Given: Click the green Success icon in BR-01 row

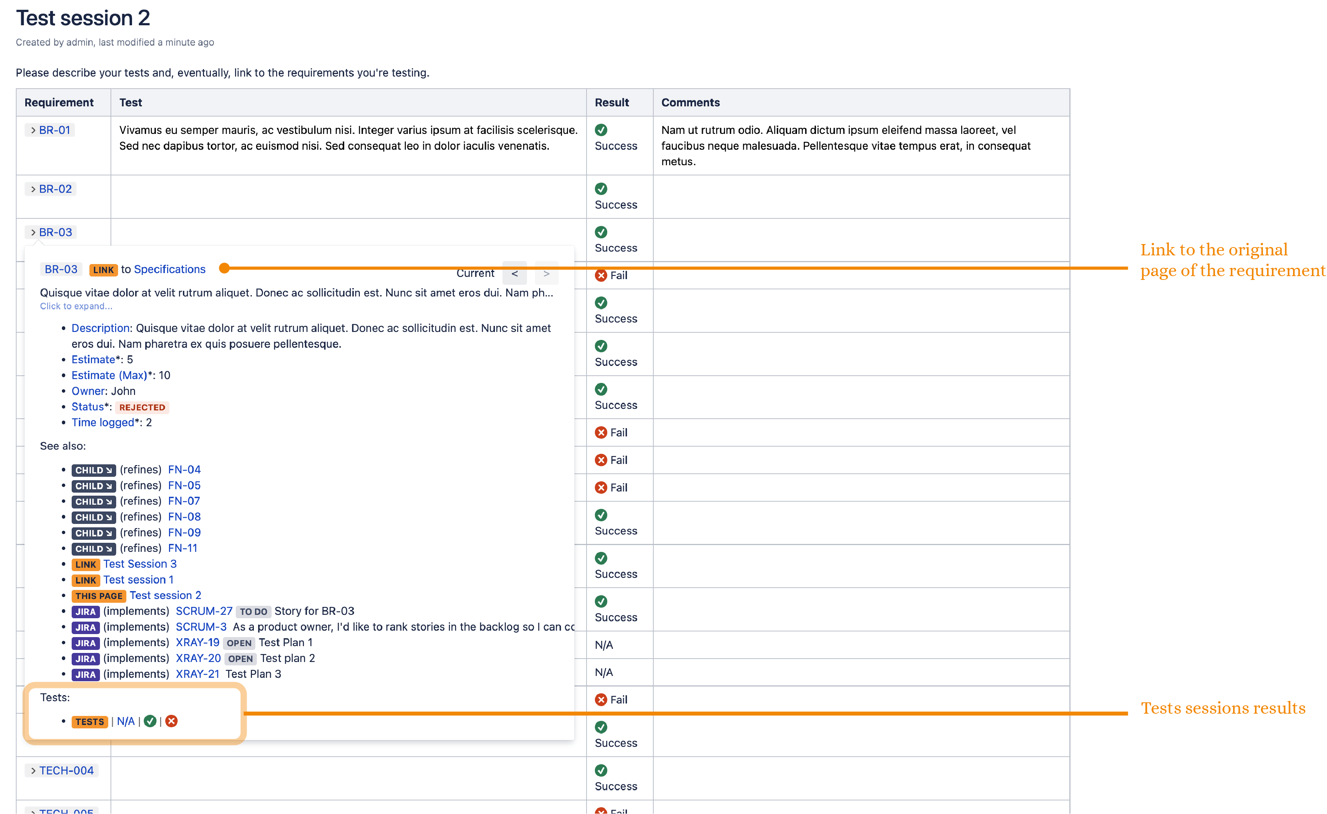Looking at the screenshot, I should pos(601,130).
